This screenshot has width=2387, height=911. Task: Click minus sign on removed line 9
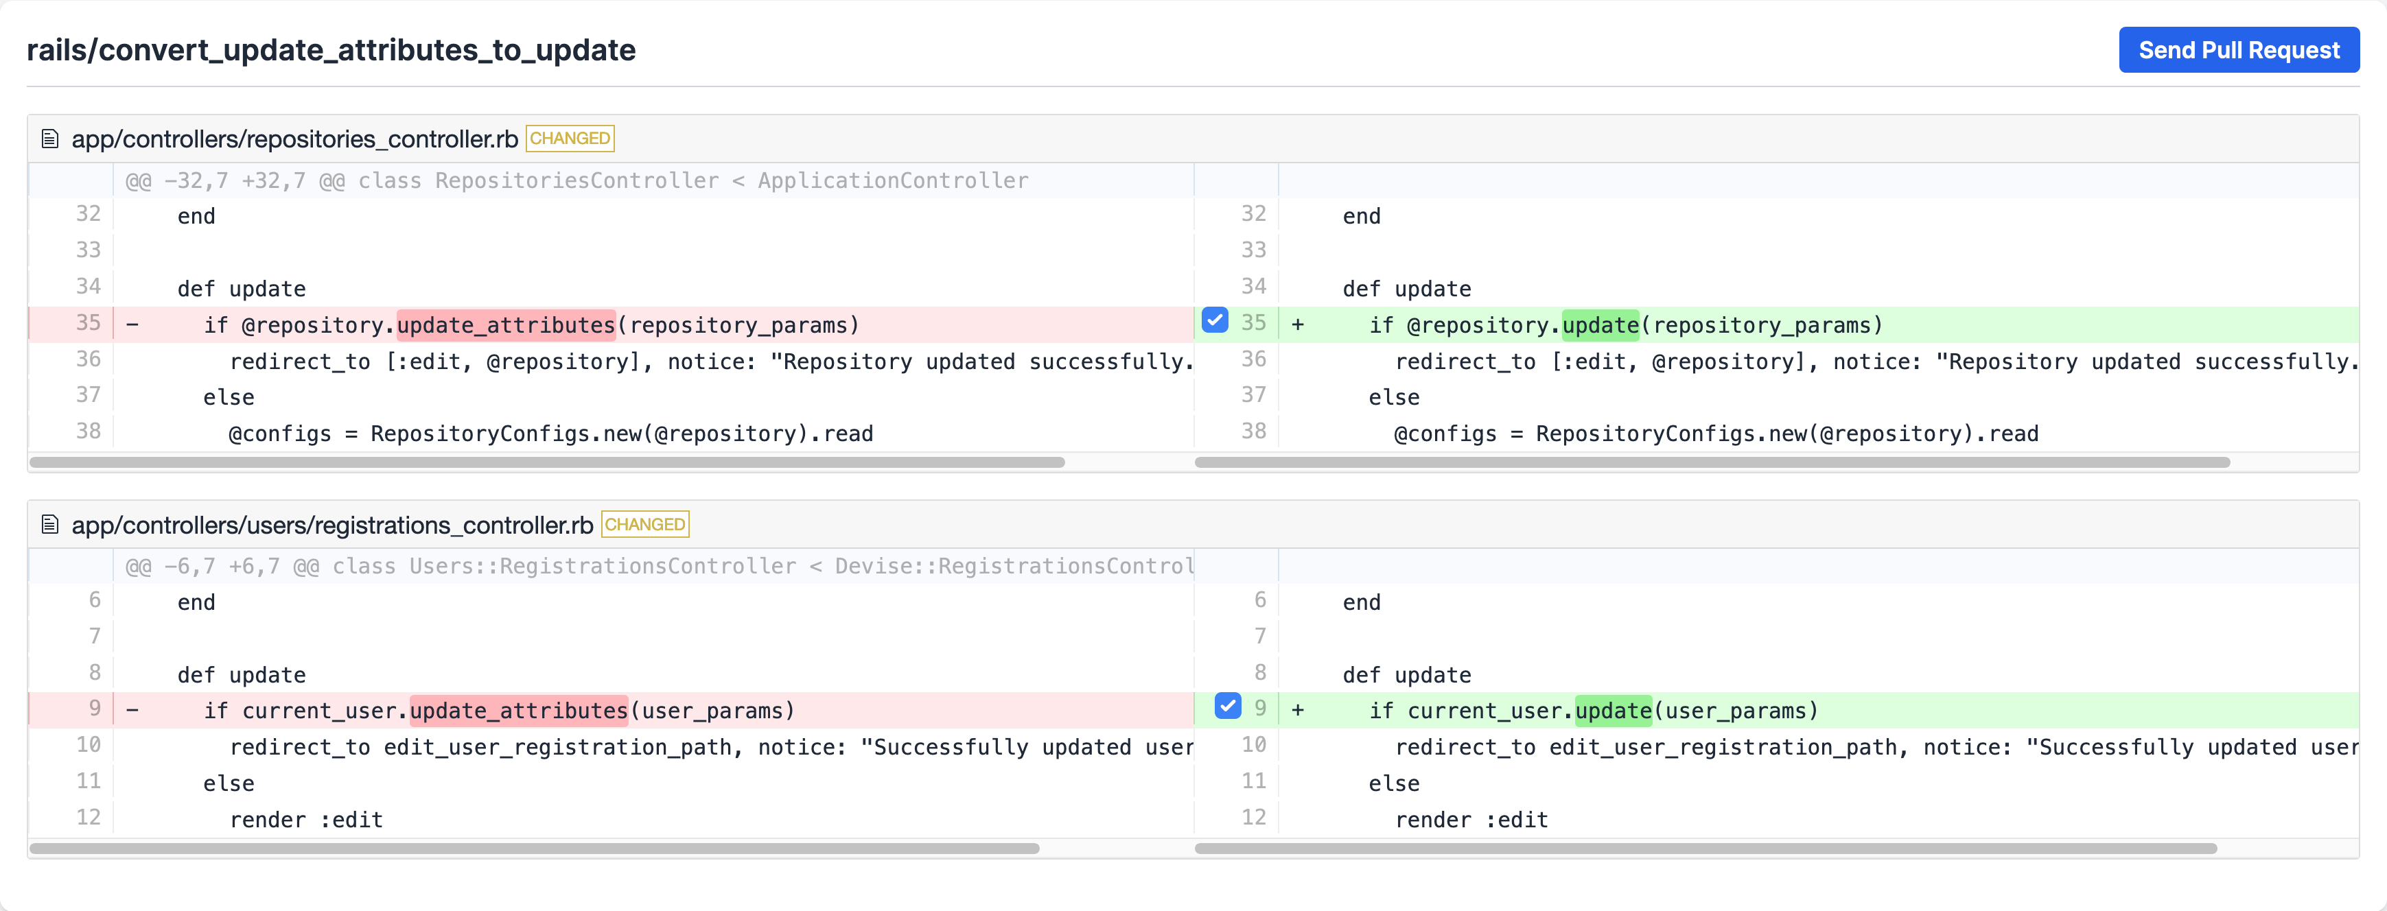132,711
